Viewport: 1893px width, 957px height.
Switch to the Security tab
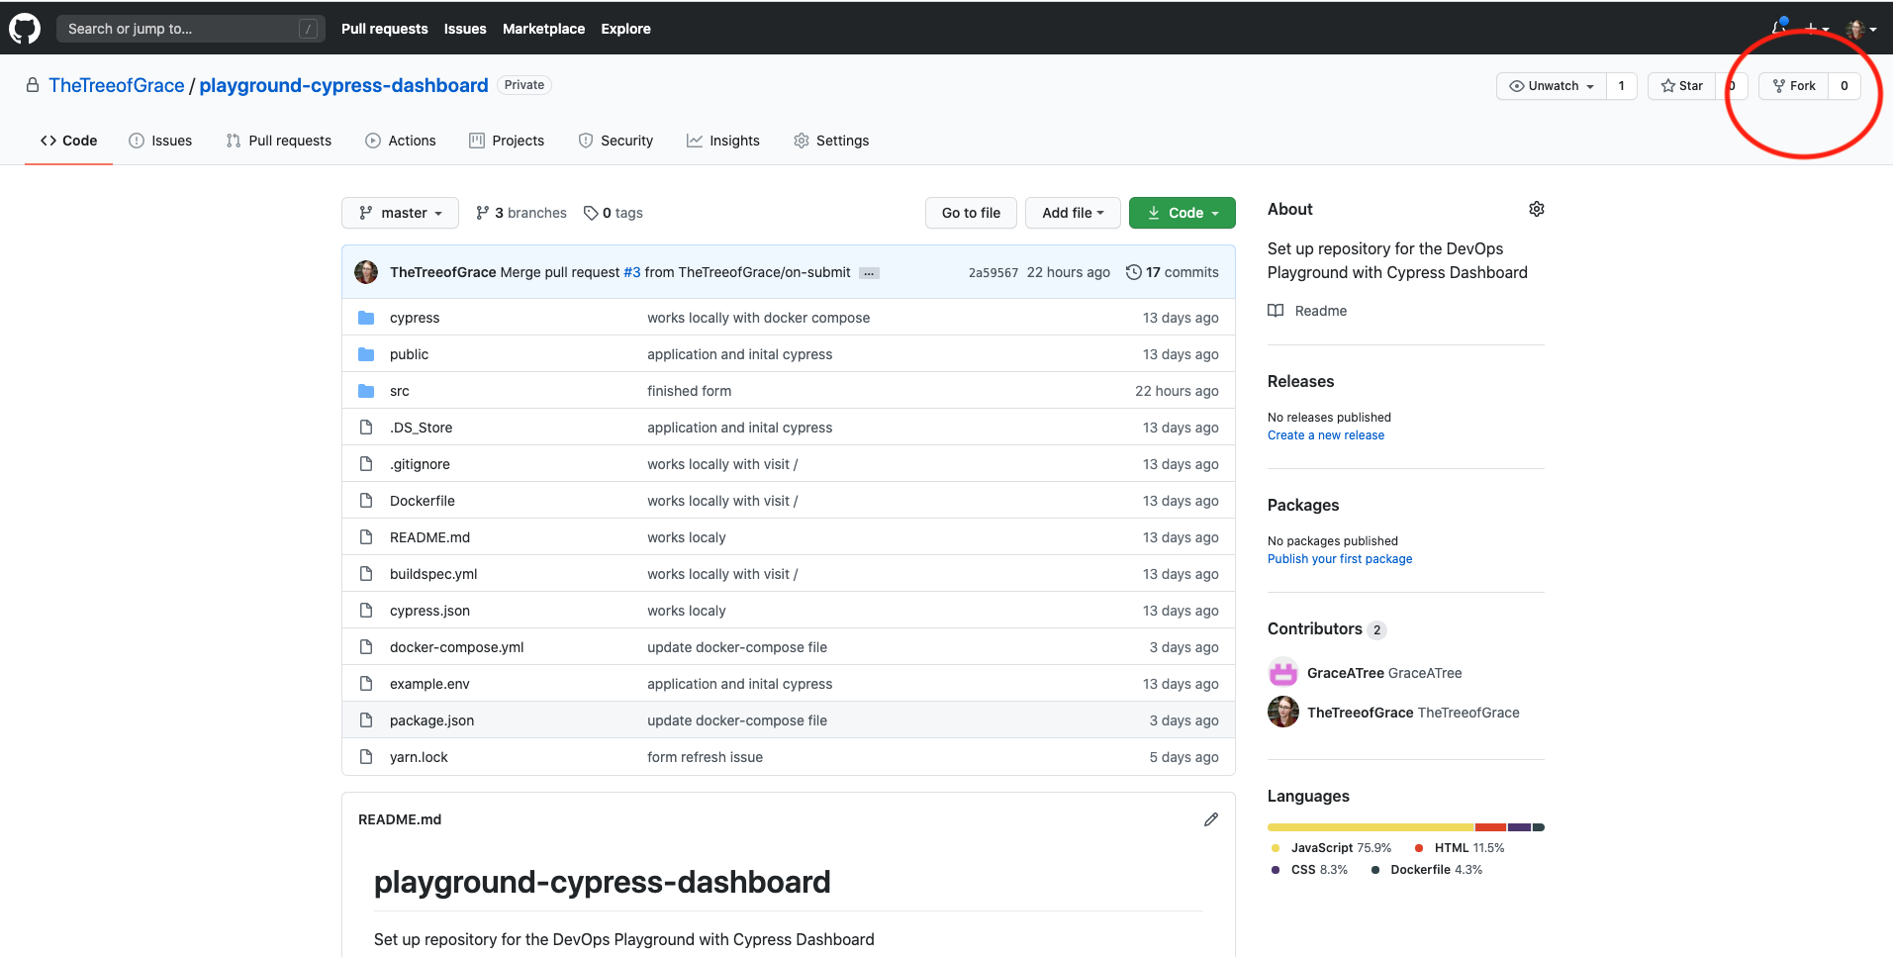click(615, 141)
